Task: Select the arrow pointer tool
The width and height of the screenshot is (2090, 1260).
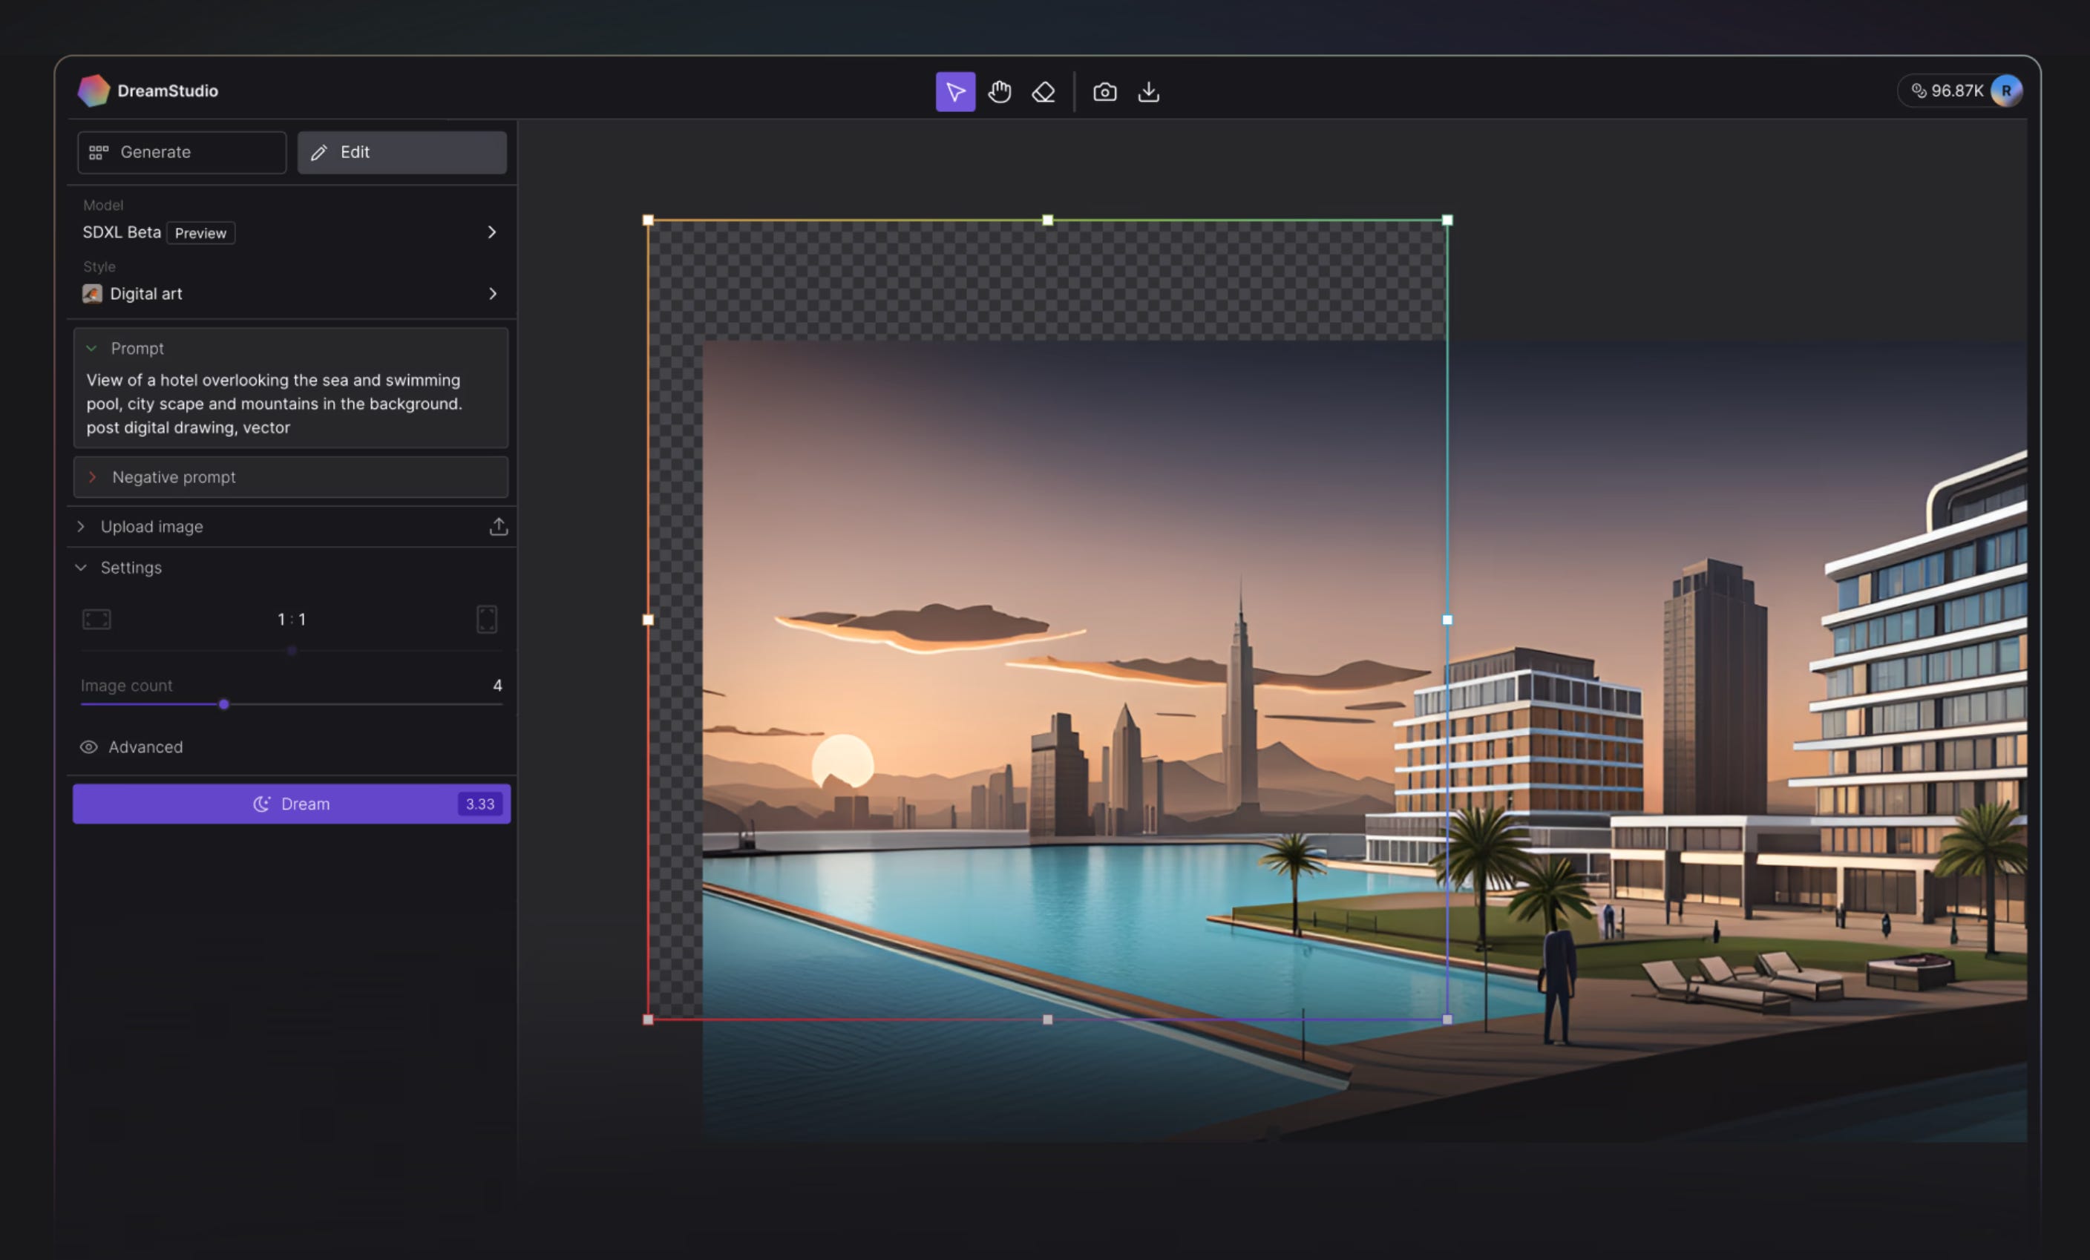Action: (x=955, y=91)
